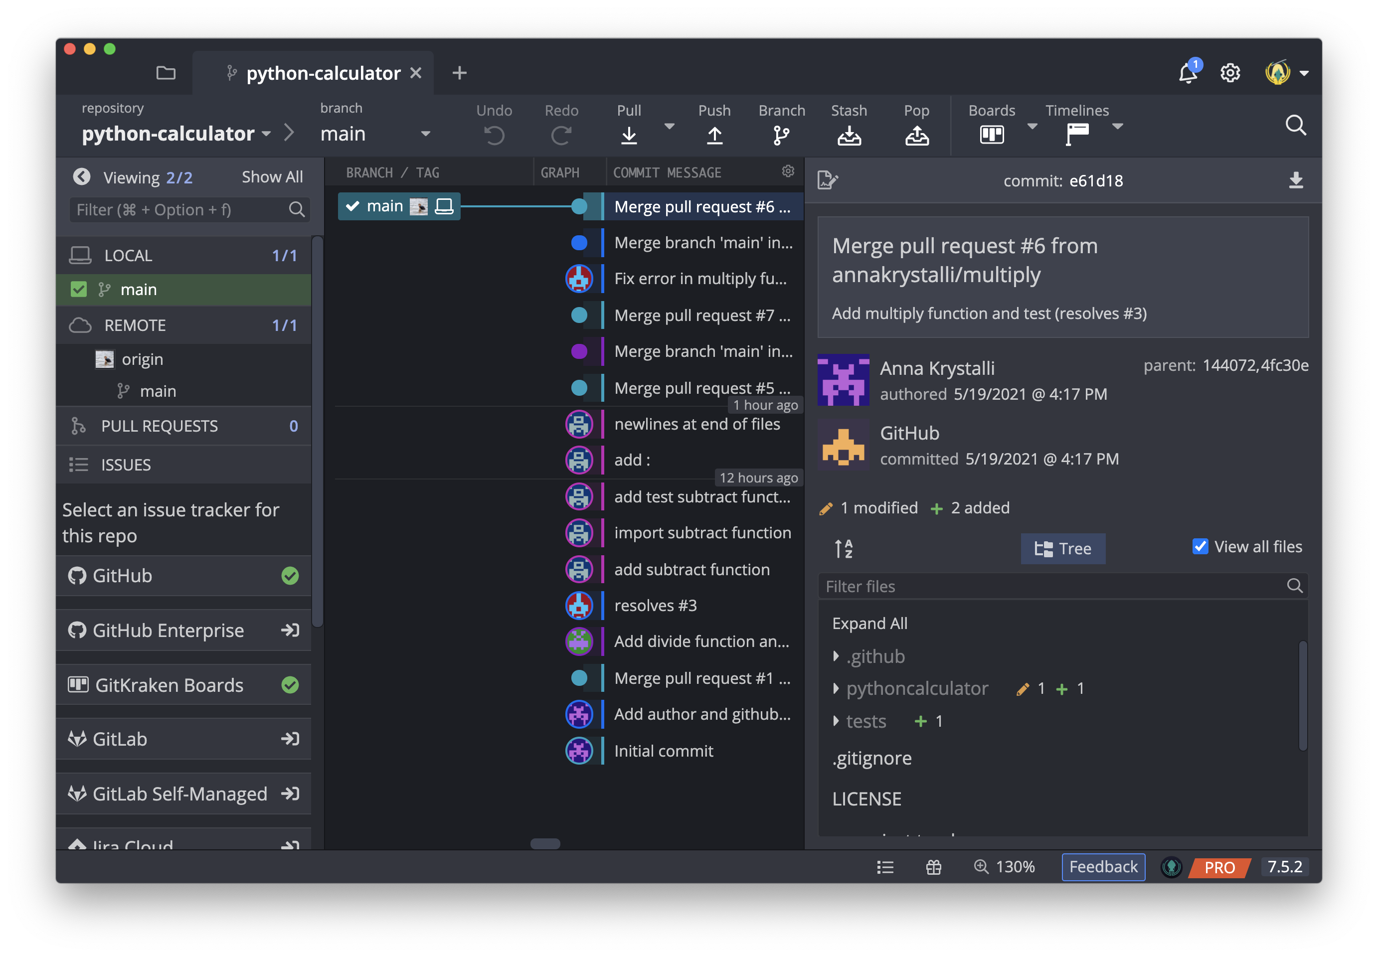Click the main branch label in graph
The width and height of the screenshot is (1378, 957).
tap(399, 206)
